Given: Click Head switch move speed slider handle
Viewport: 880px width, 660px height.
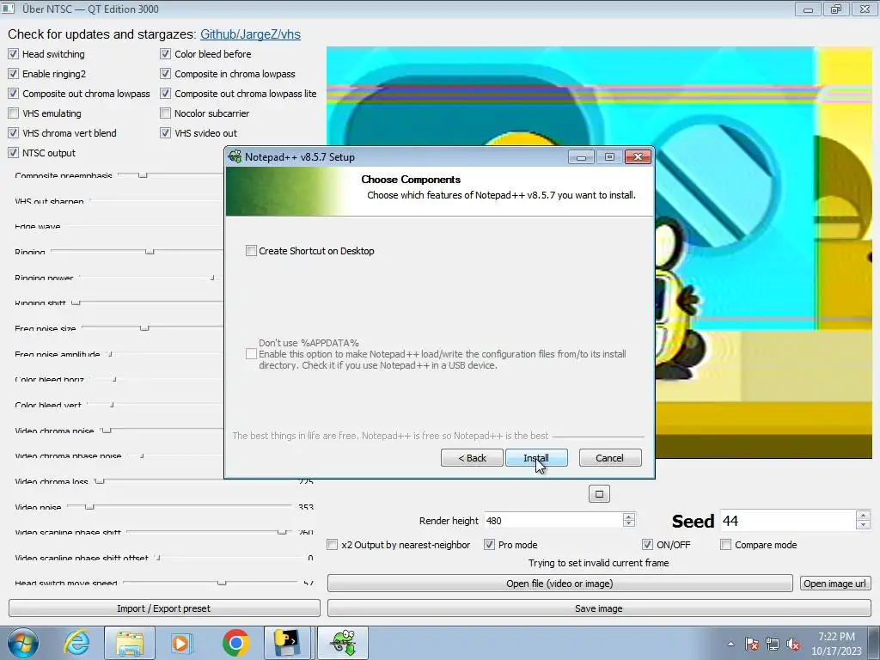Looking at the screenshot, I should pos(222,584).
